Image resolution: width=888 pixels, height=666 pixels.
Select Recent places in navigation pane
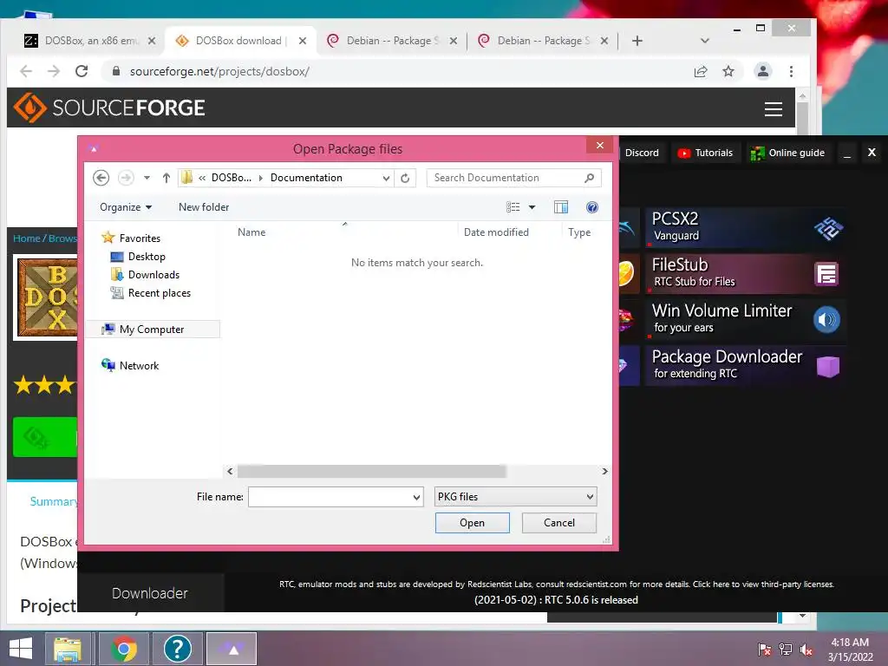click(160, 293)
